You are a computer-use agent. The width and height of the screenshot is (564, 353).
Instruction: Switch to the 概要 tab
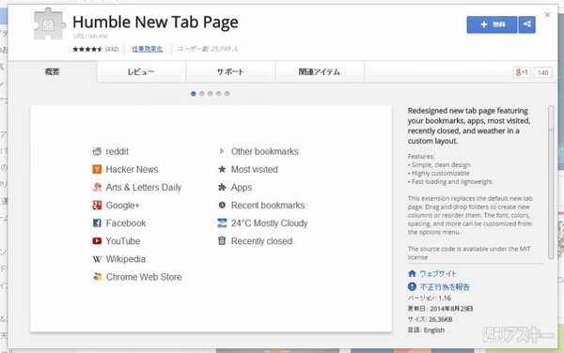pyautogui.click(x=52, y=72)
